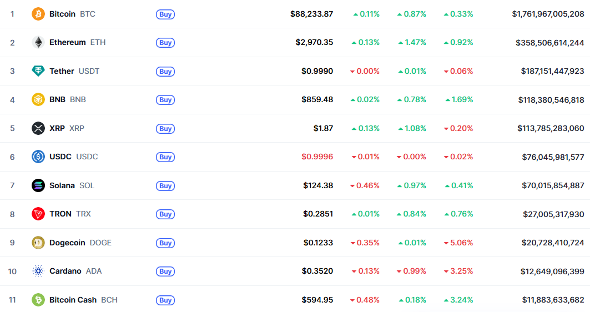Click the black XRP logo
590x312 pixels.
(x=38, y=128)
